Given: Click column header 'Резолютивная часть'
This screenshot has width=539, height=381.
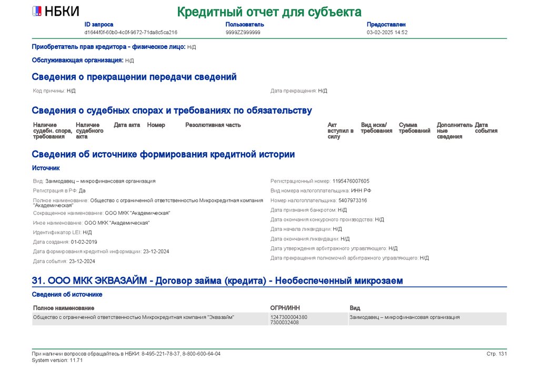Looking at the screenshot, I should pyautogui.click(x=213, y=125).
